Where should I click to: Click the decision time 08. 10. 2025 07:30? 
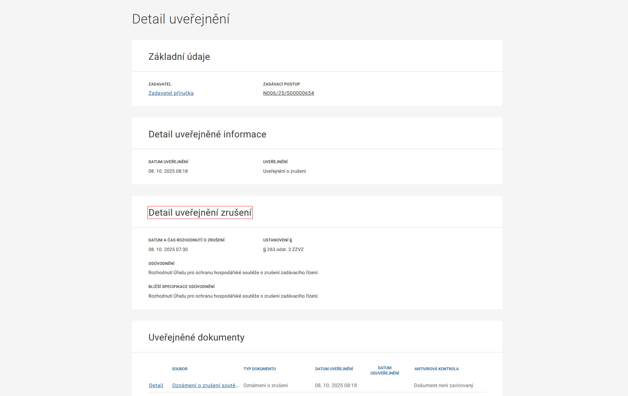(x=168, y=249)
